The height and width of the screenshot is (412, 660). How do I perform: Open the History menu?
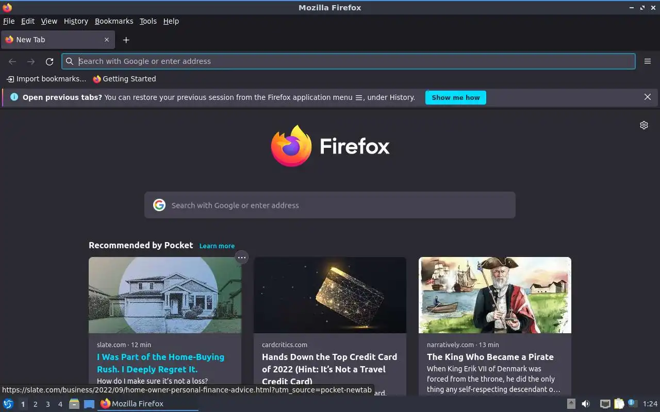76,21
